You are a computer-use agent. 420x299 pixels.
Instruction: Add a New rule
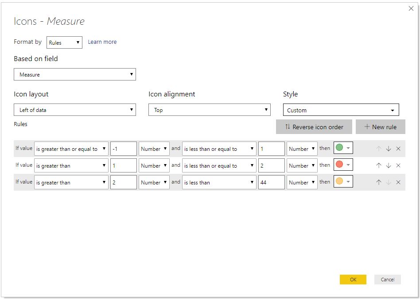coord(381,127)
